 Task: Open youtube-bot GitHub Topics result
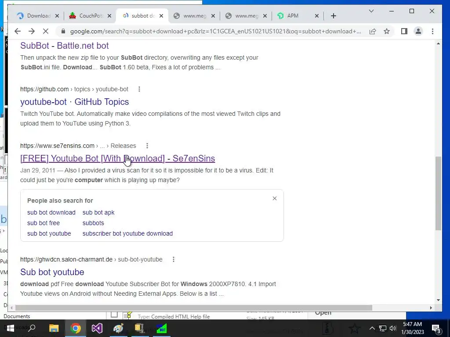(75, 102)
